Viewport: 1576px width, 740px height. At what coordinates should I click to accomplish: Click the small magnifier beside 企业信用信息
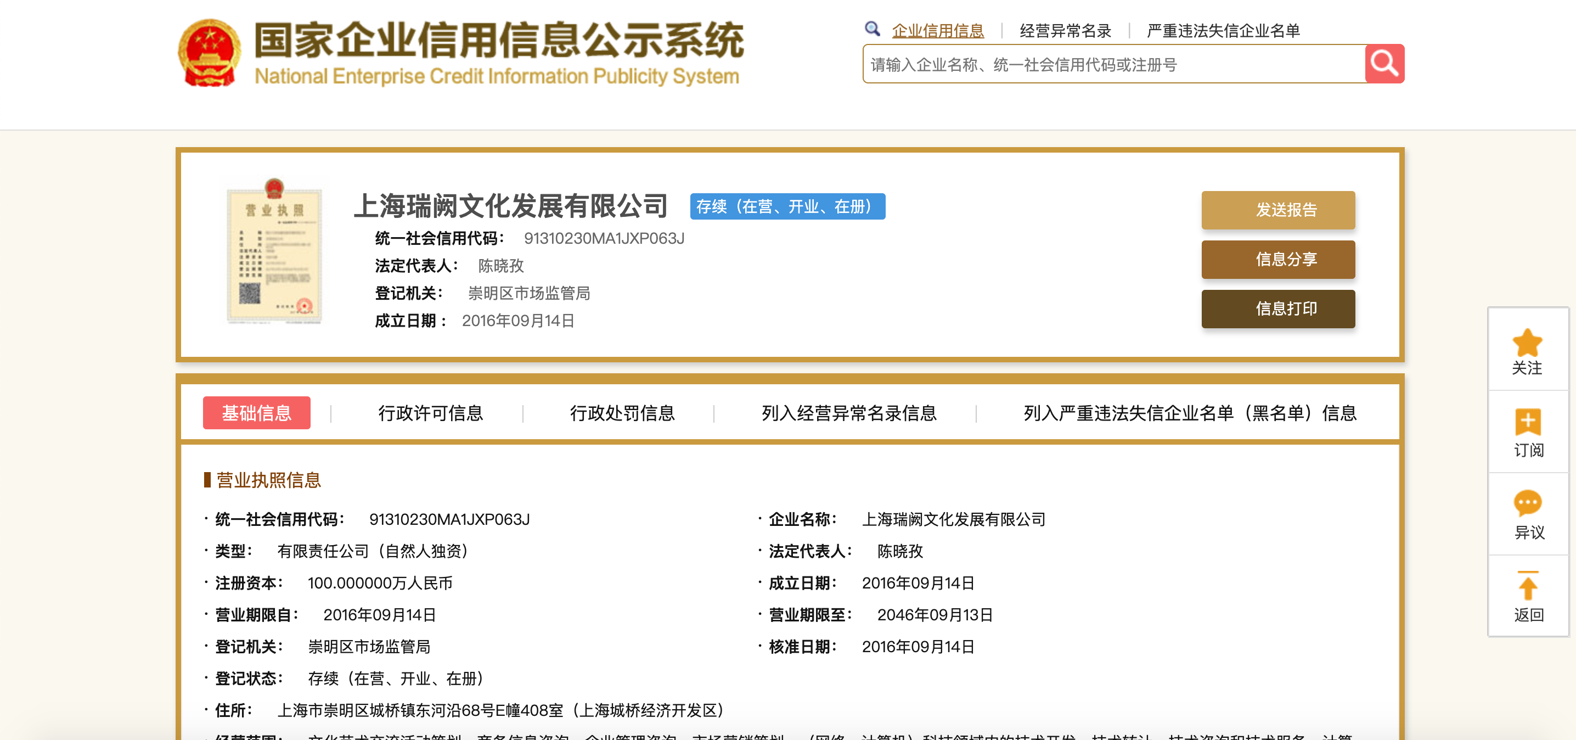[873, 29]
